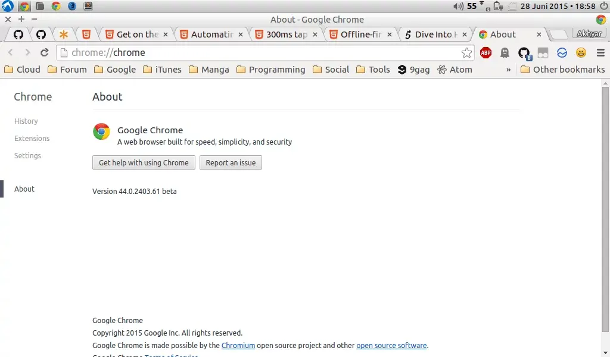Screen dimensions: 610x357
Task: Open the Chrome menu hamburger icon
Action: [602, 53]
